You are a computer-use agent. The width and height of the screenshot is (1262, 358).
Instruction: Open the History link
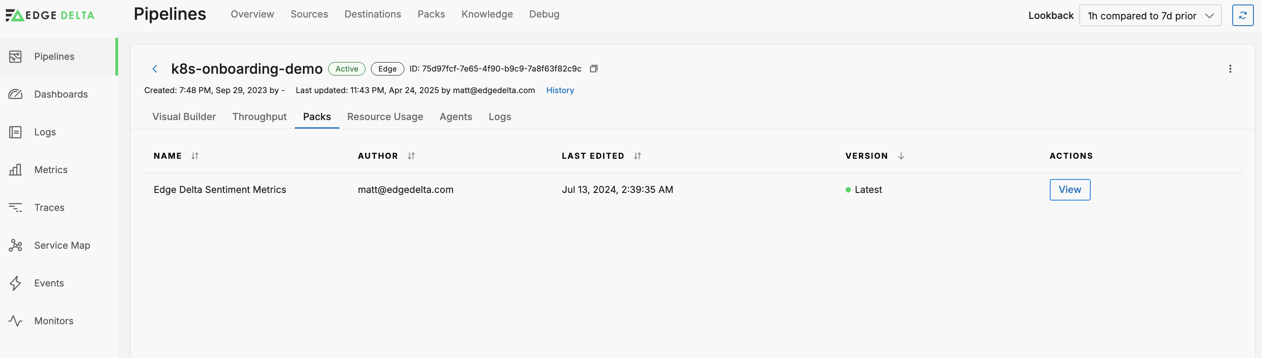[x=560, y=90]
